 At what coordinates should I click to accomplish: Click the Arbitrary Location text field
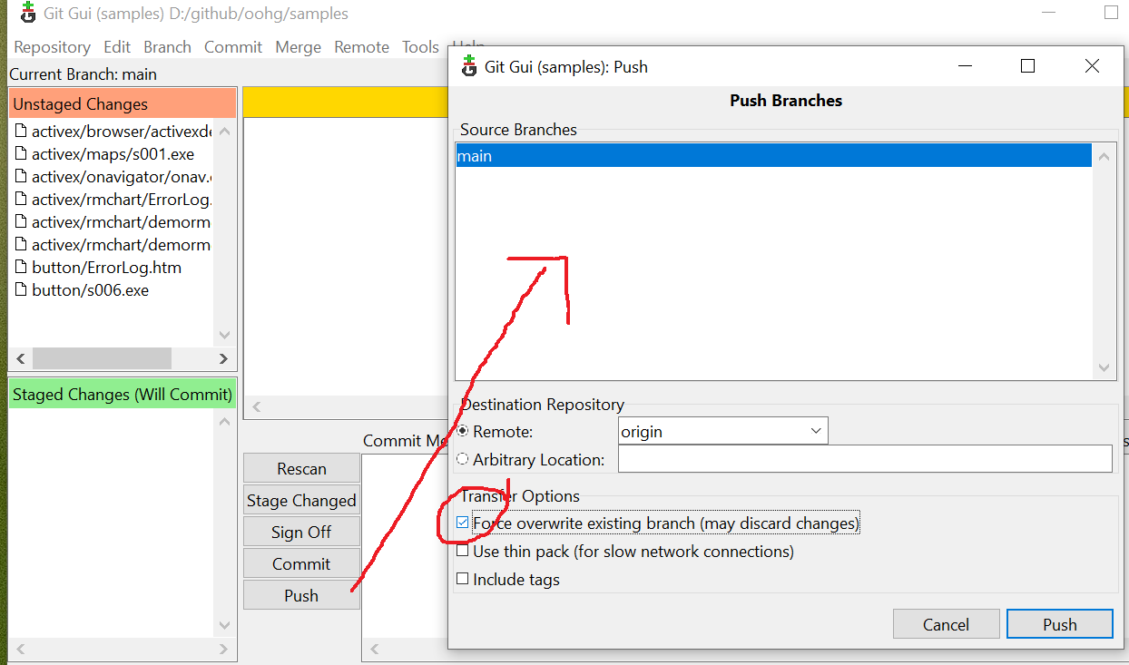point(865,459)
